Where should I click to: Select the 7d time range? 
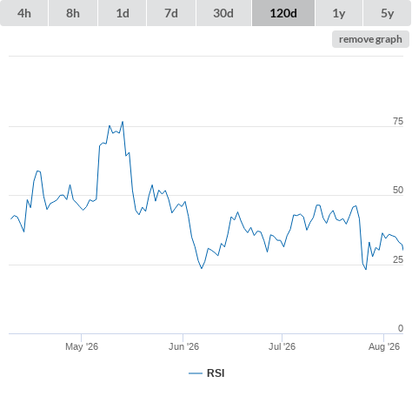click(x=171, y=13)
